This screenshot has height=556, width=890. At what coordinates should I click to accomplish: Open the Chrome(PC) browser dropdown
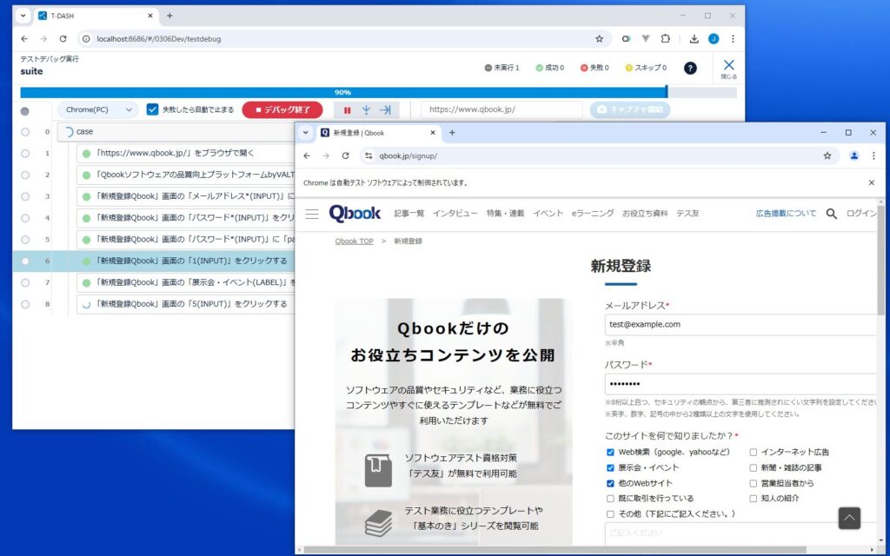(x=97, y=109)
